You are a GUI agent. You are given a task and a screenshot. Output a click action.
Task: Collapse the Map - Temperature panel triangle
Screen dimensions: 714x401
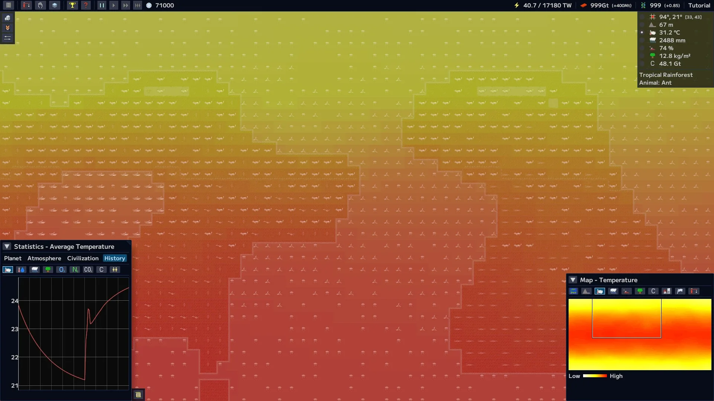tap(573, 280)
